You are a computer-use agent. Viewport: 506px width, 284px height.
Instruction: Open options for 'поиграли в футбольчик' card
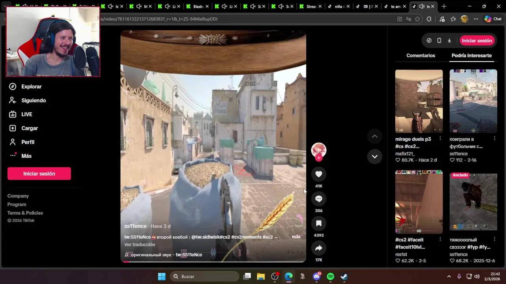495,138
